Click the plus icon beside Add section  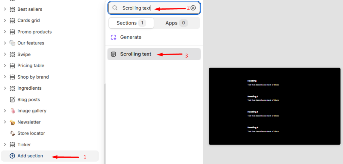tap(12, 156)
